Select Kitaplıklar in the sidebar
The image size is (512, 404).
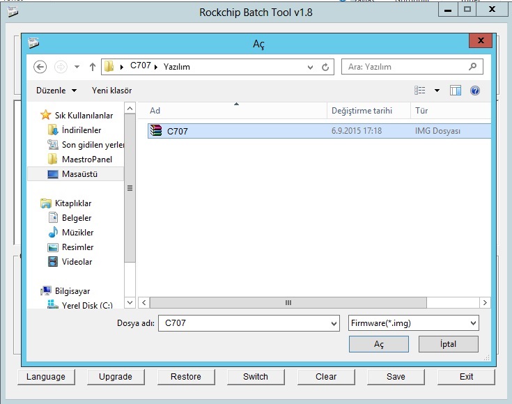[73, 203]
